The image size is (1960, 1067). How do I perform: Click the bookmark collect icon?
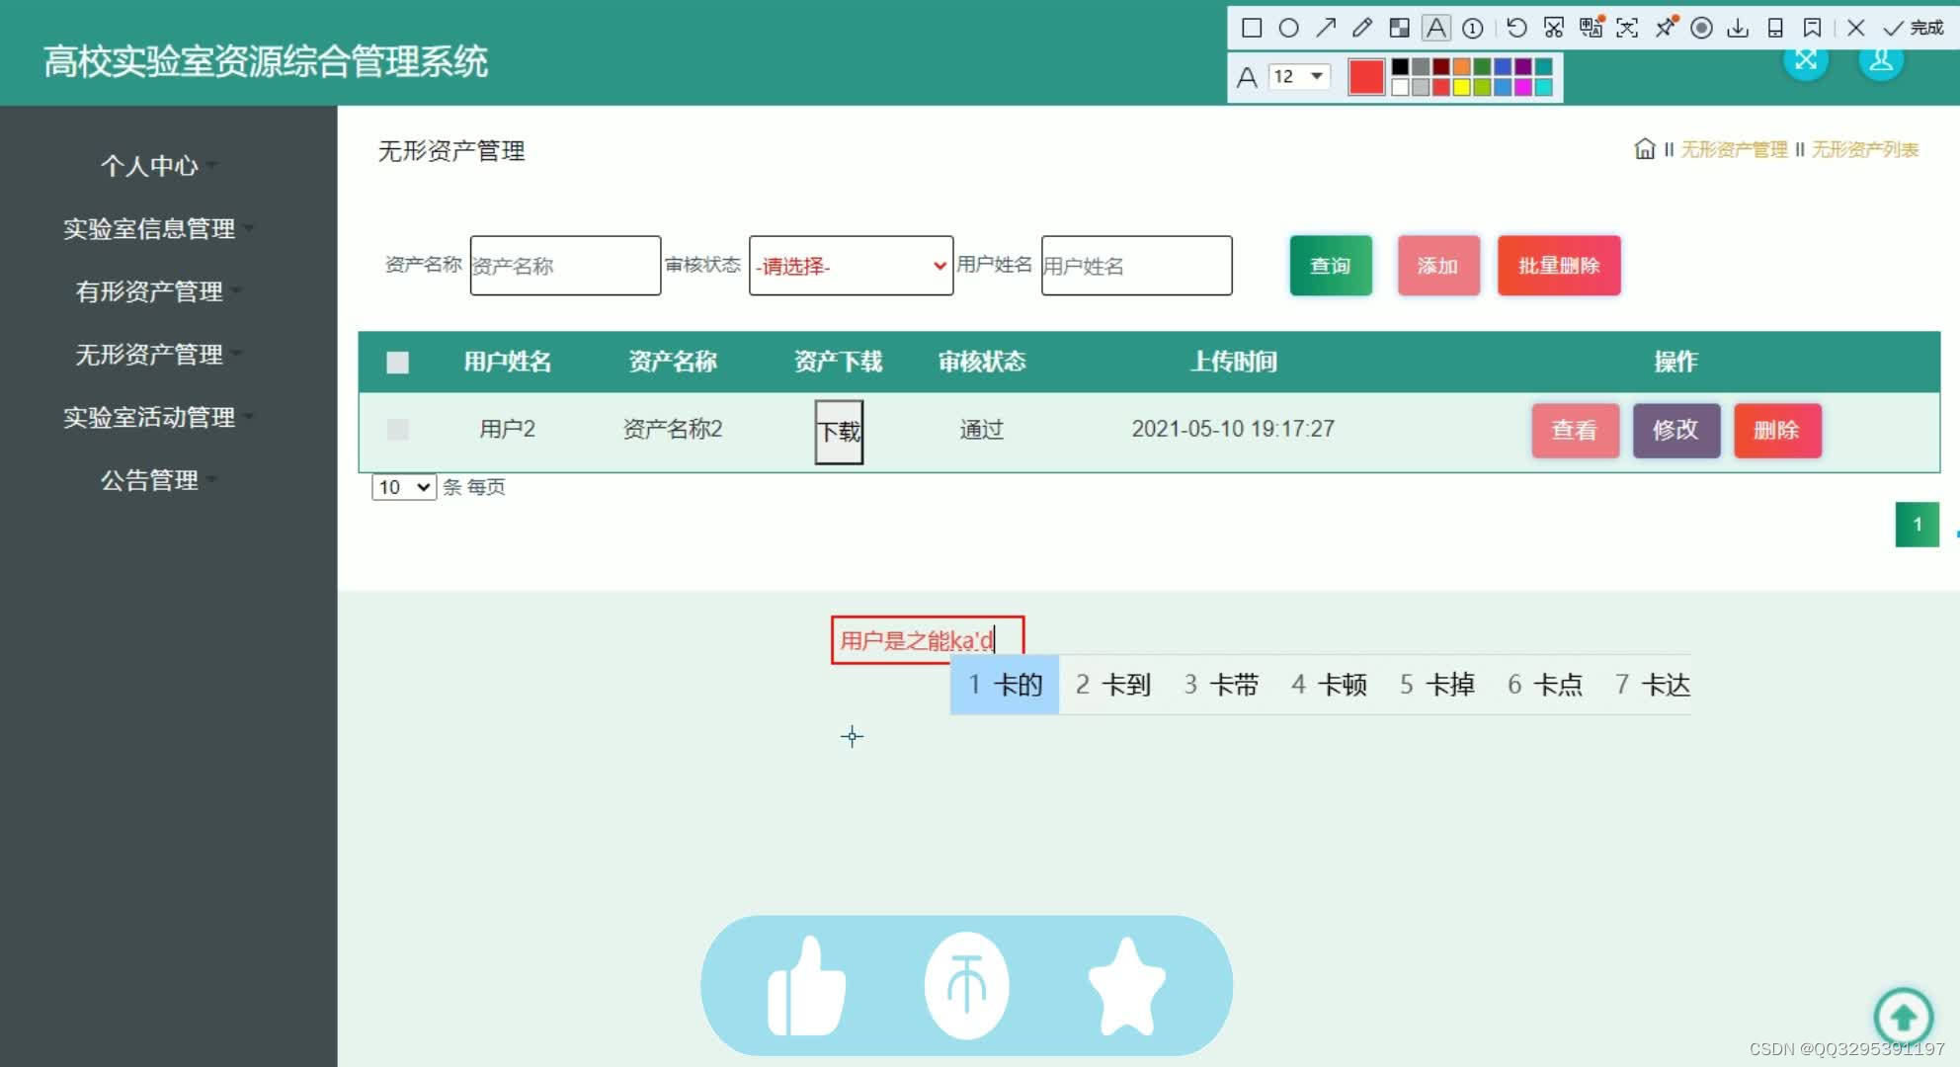(1812, 28)
